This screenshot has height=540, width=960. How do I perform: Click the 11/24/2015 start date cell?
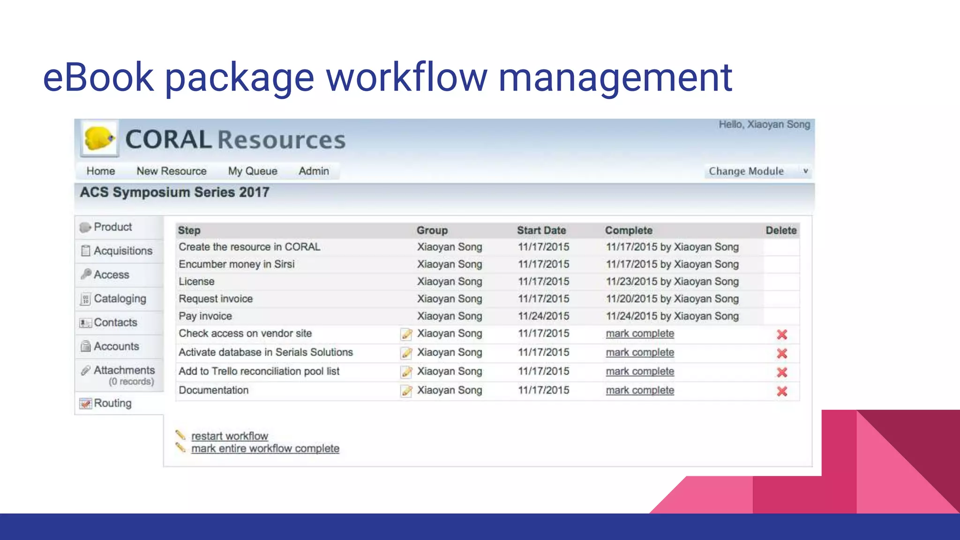544,316
